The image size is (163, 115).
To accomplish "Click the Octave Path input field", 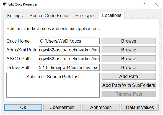I will click(x=69, y=67).
